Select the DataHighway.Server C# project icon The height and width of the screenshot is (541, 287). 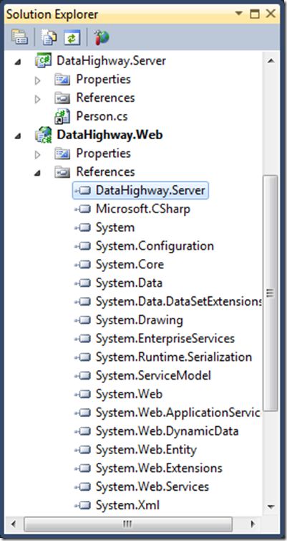(44, 61)
